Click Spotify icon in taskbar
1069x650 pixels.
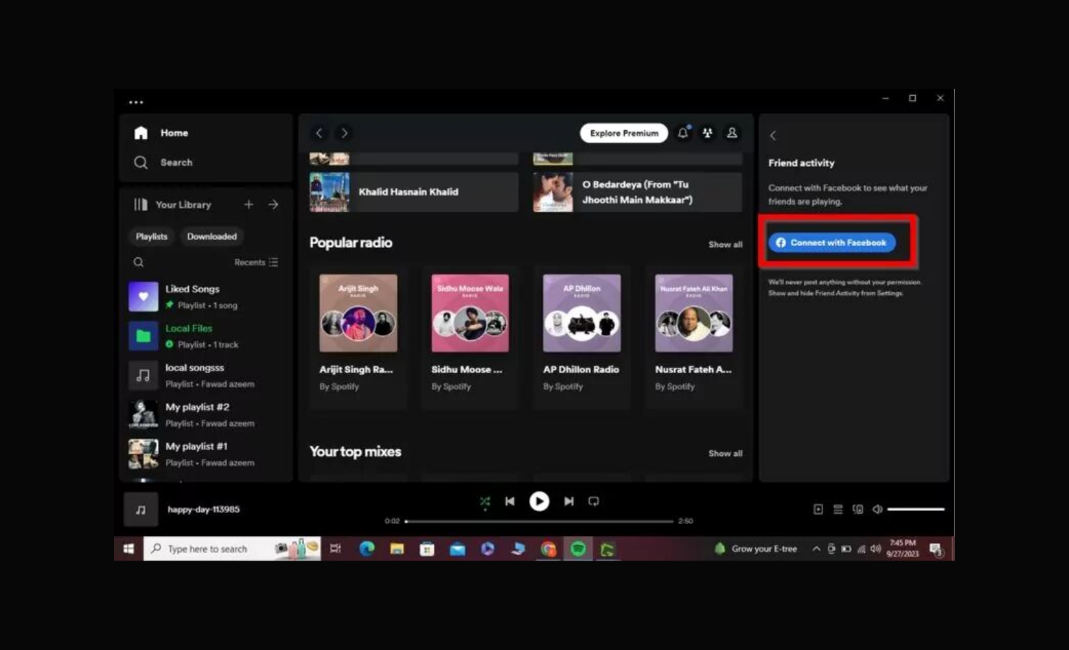tap(578, 549)
